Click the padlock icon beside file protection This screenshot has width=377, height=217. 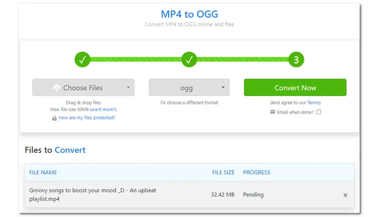click(54, 118)
